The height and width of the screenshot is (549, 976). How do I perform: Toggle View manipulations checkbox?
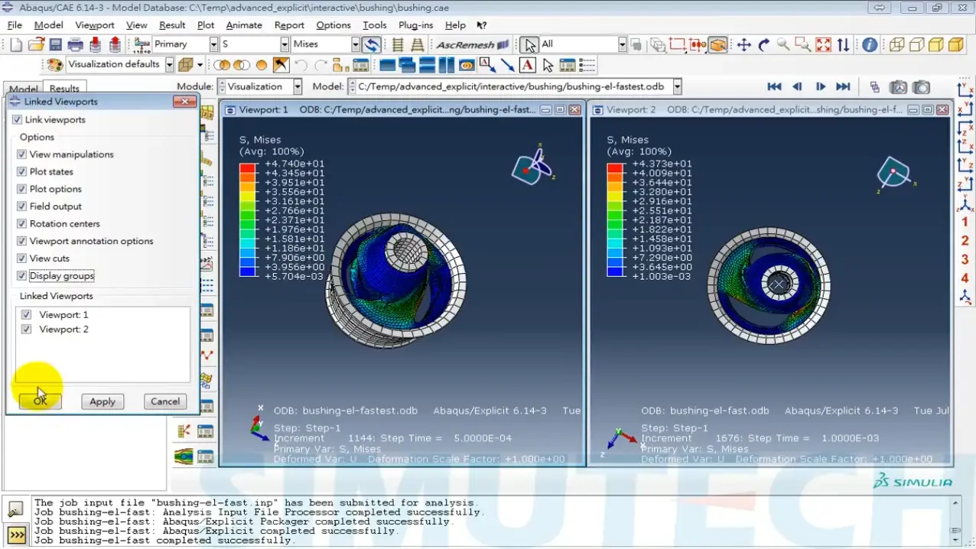(22, 154)
